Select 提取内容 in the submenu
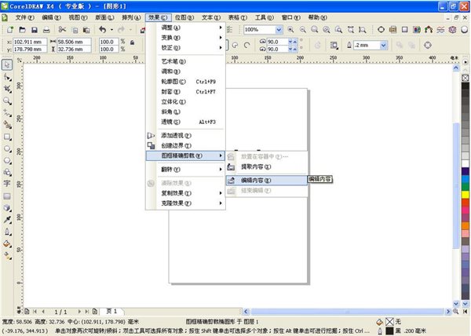 256,167
